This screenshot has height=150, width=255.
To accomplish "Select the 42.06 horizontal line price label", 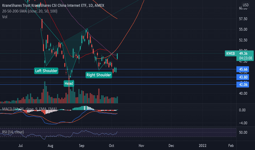I will point(243,85).
